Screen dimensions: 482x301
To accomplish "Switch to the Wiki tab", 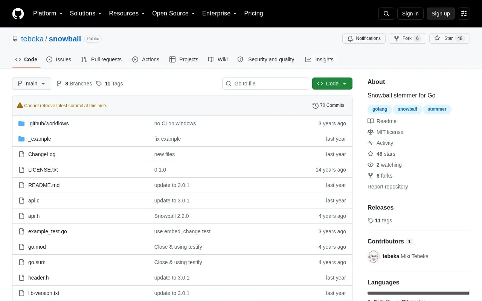I will pos(218,59).
